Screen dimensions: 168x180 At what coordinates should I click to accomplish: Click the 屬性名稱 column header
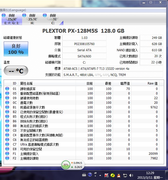(x=47, y=83)
